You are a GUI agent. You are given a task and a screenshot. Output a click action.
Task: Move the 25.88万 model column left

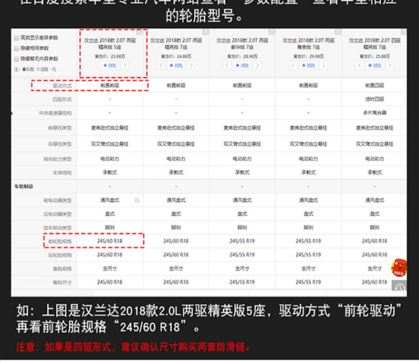point(360,65)
